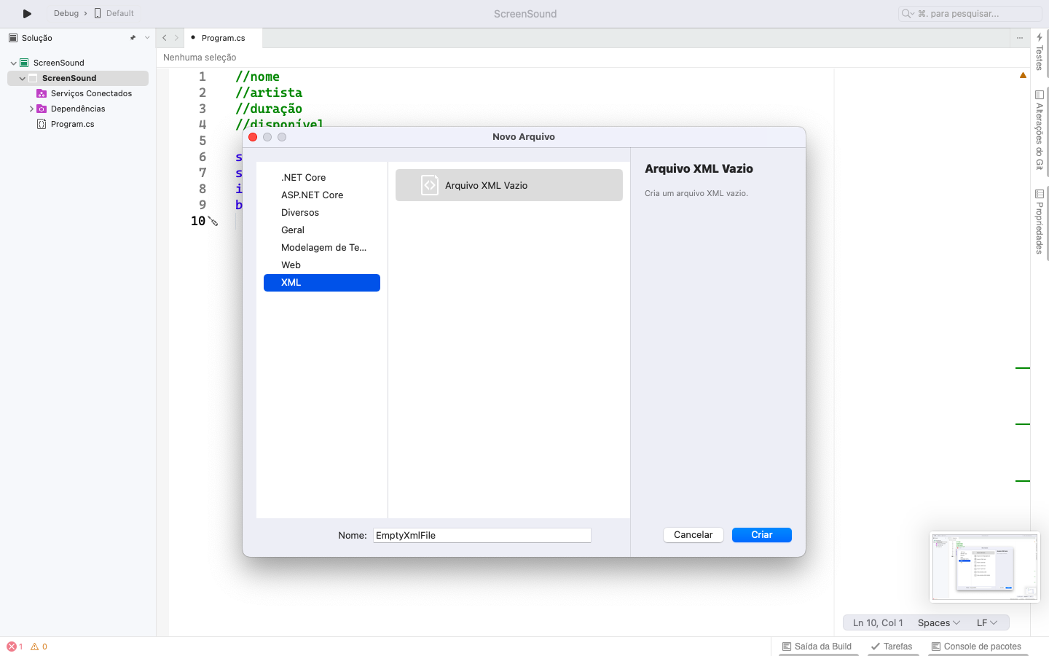Viewport: 1049px width, 656px height.
Task: Click line 3 comment '//duração'
Action: click(x=269, y=109)
